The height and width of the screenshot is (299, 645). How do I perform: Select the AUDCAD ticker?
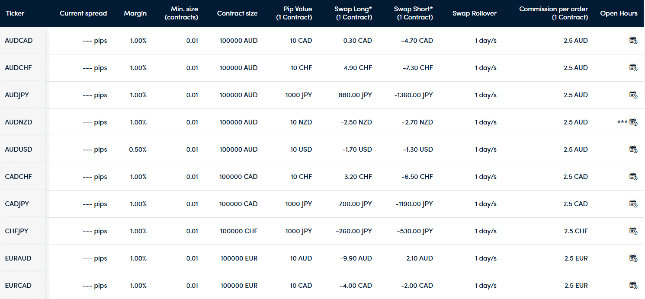19,40
